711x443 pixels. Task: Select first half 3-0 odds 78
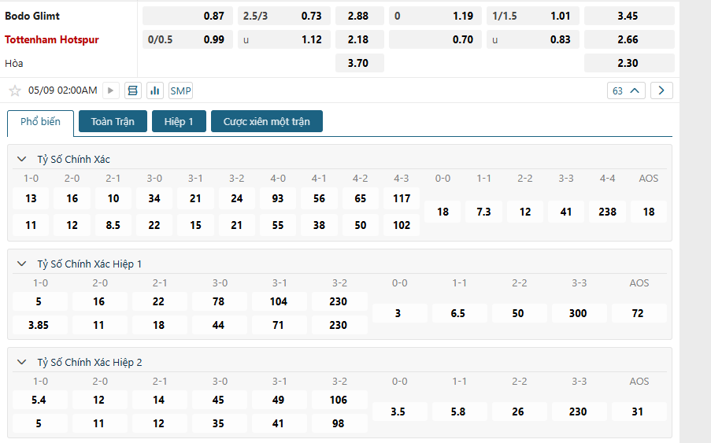click(219, 301)
